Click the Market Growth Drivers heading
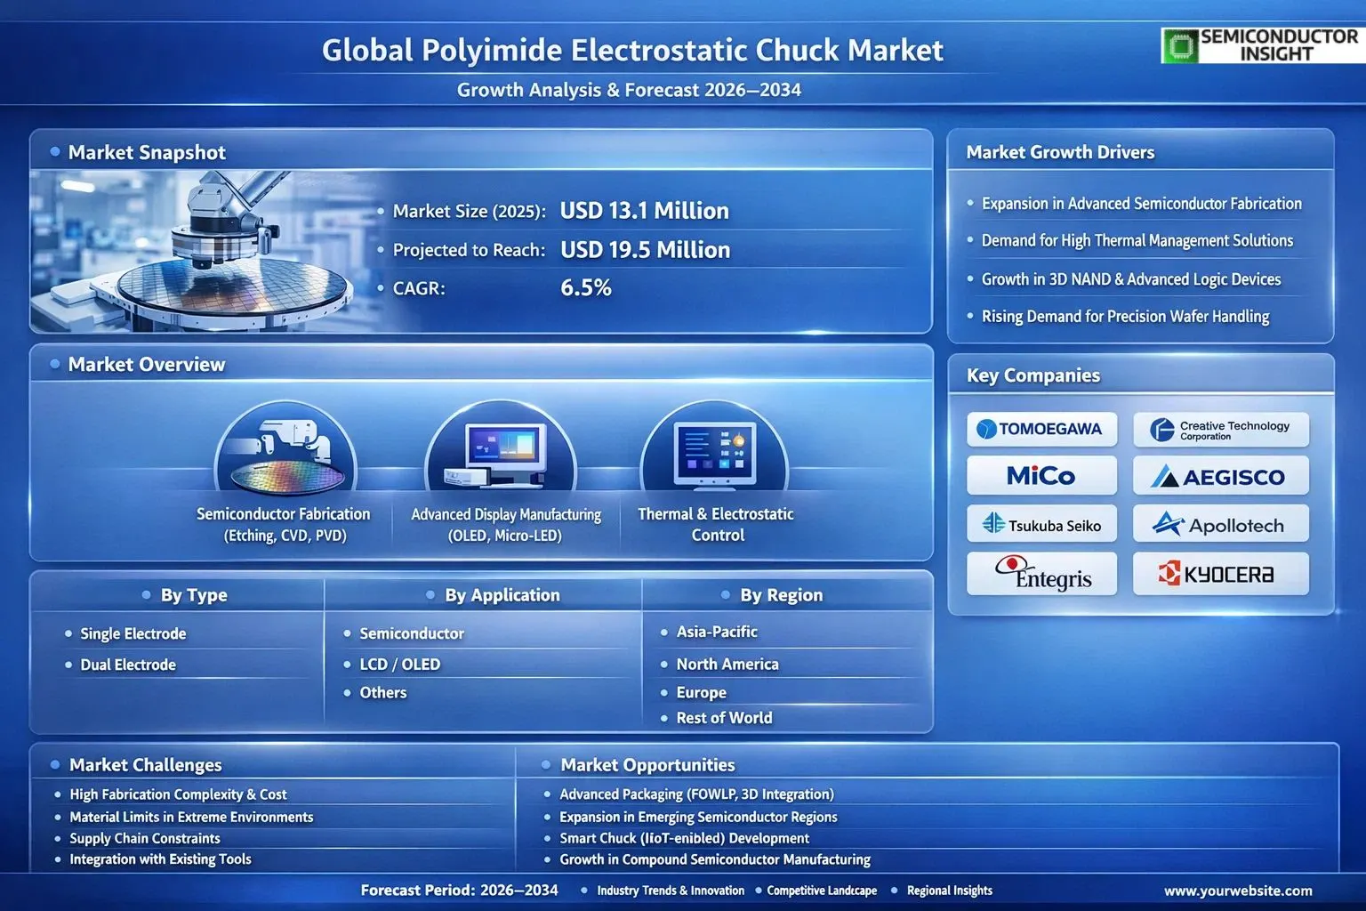The height and width of the screenshot is (911, 1366). pos(1060,152)
